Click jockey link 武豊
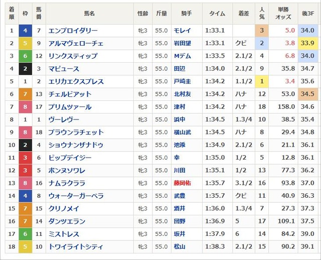The image size is (321, 260). pyautogui.click(x=180, y=196)
